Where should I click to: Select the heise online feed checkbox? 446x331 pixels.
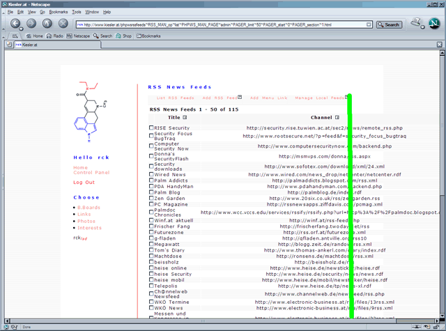point(151,268)
